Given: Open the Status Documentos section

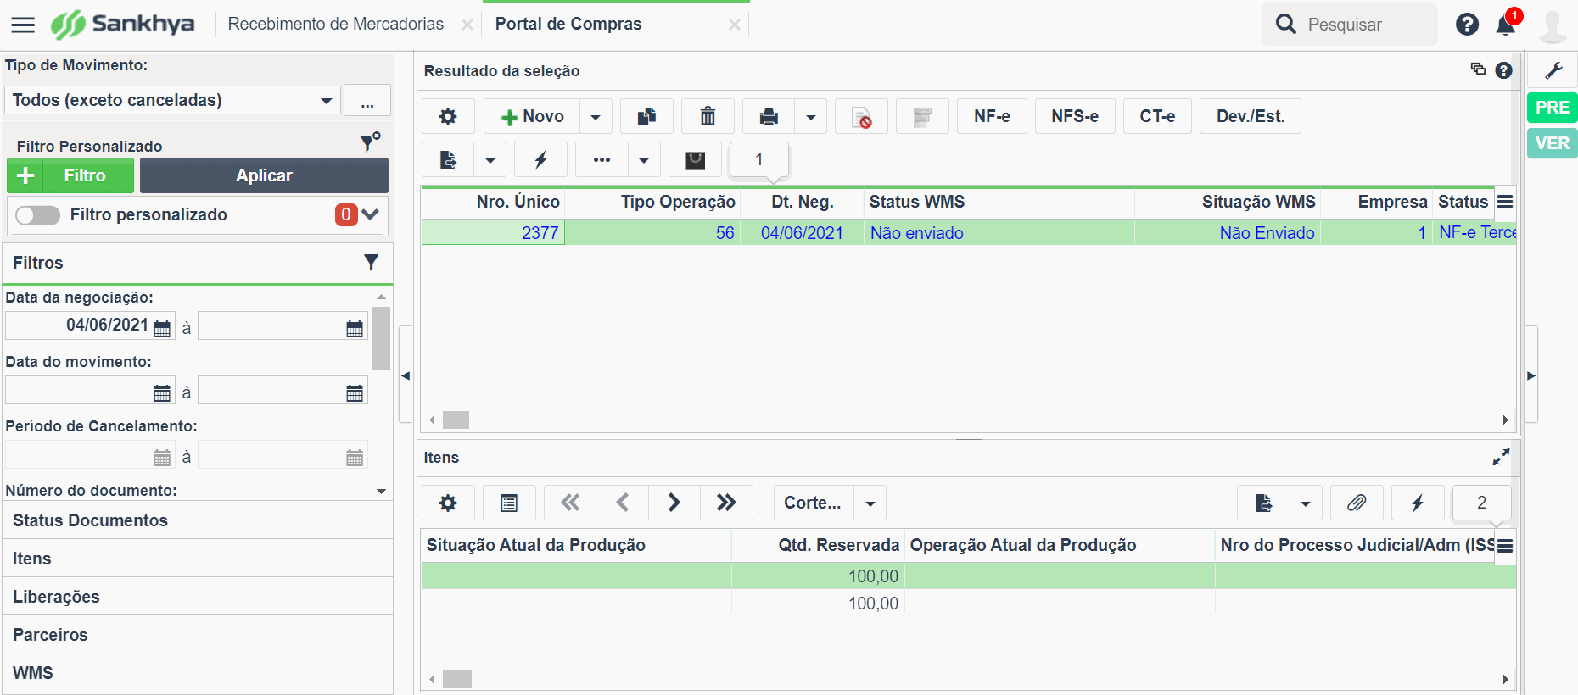Looking at the screenshot, I should point(198,520).
